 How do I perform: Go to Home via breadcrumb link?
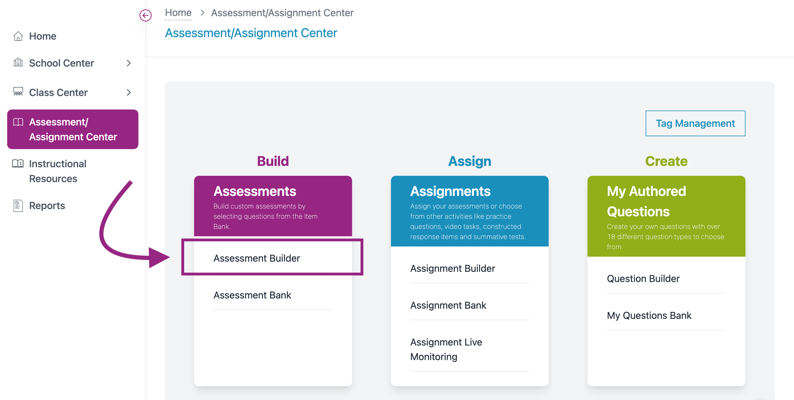[x=178, y=13]
